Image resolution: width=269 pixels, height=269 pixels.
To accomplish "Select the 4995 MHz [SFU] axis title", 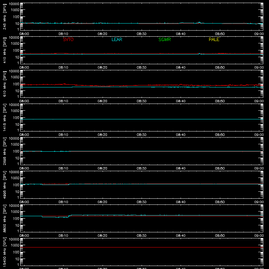I will tap(4, 185).
